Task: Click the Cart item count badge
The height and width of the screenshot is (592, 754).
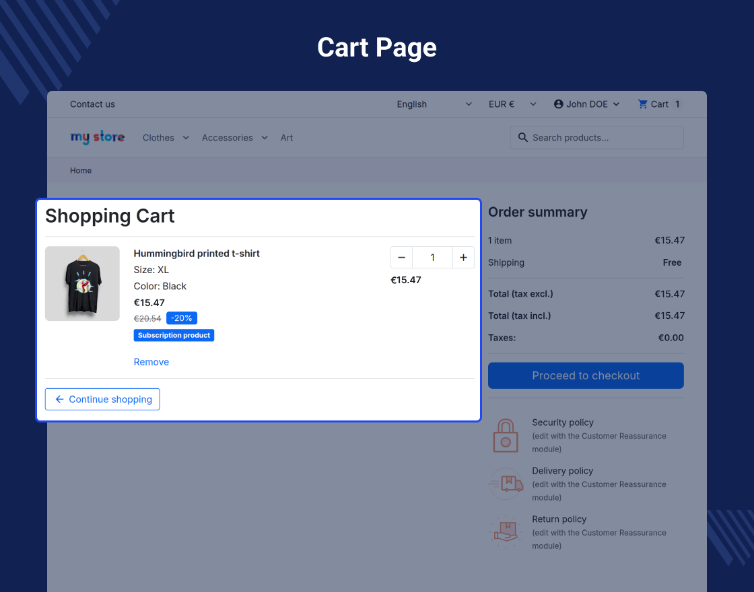Action: pyautogui.click(x=677, y=104)
